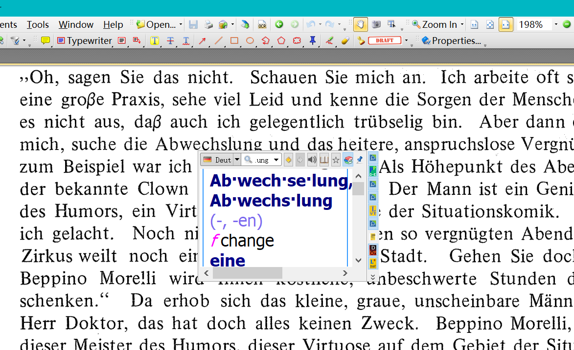Toggle the Fit Width view icon
Screen dimensions: 574x350
(x=505, y=24)
